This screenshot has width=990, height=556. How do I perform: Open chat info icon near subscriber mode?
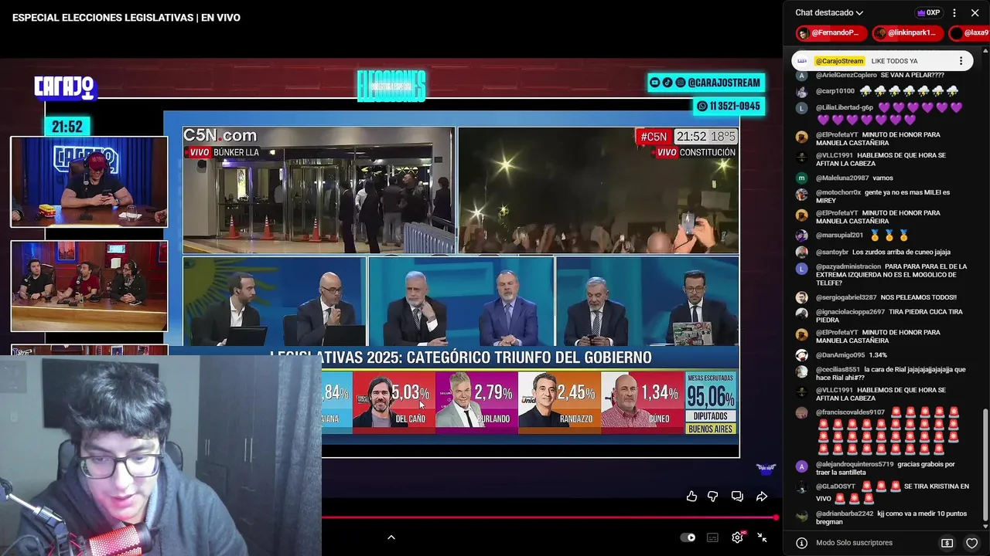802,543
